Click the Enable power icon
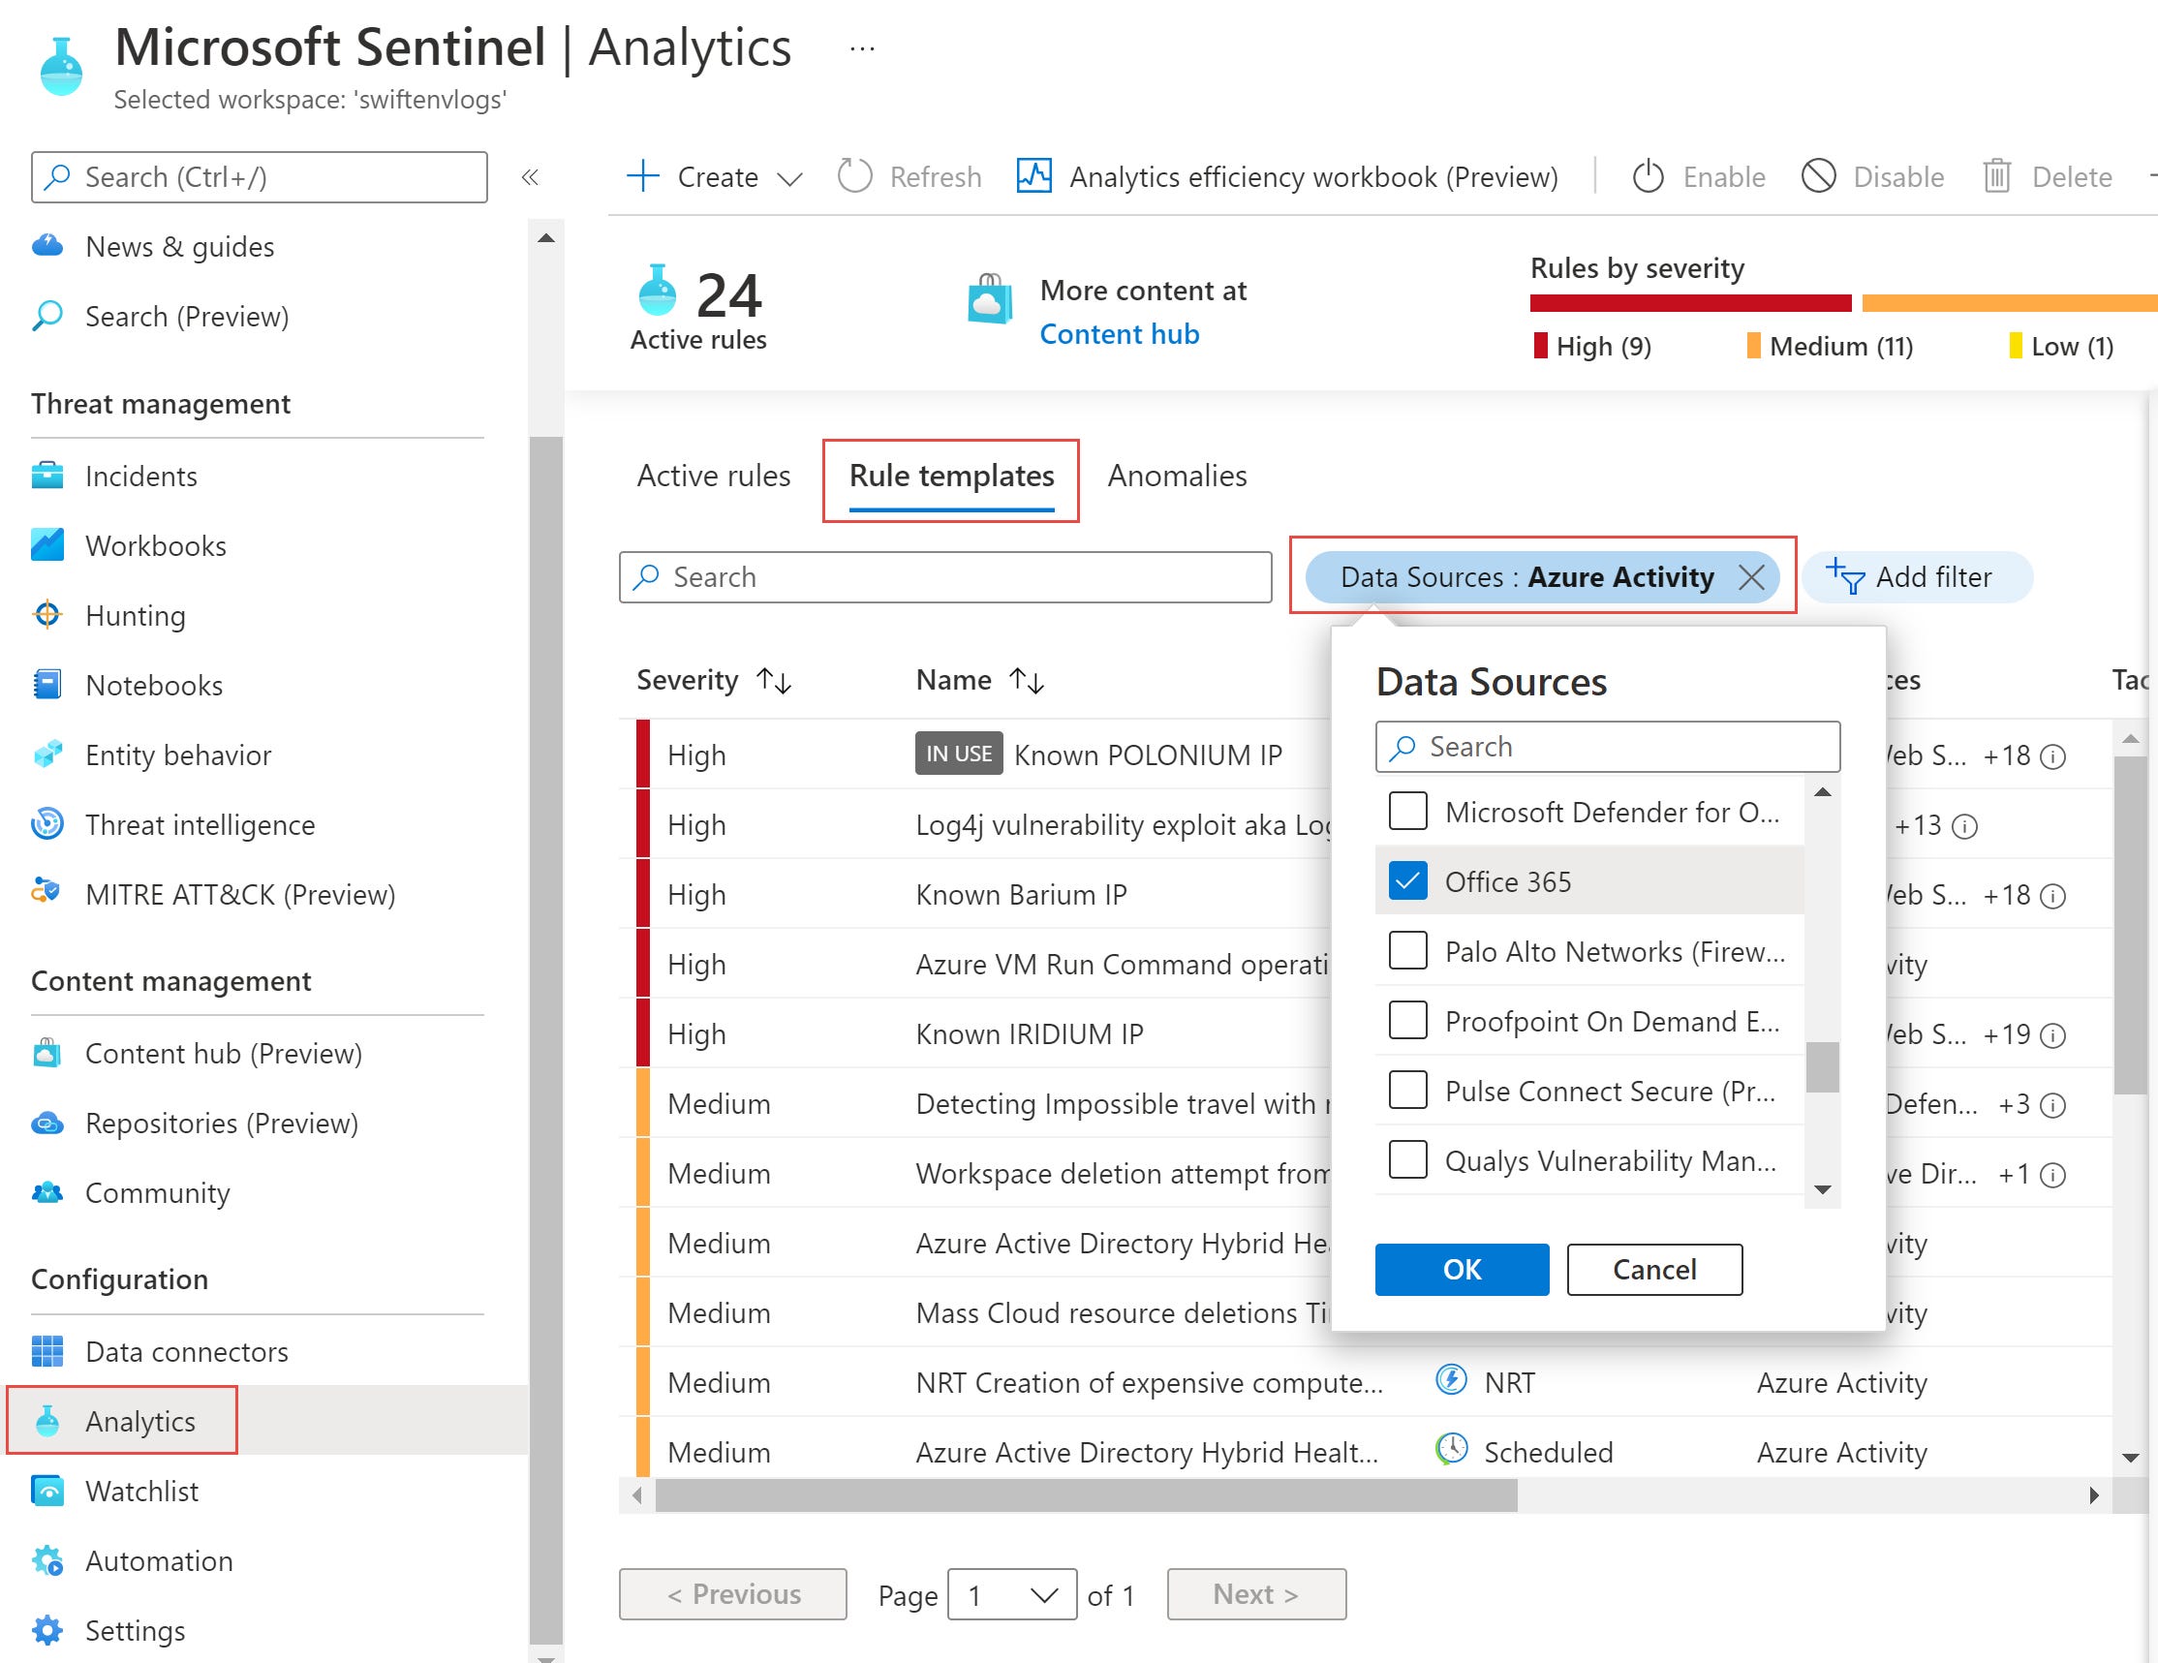The image size is (2158, 1663). 1649,177
